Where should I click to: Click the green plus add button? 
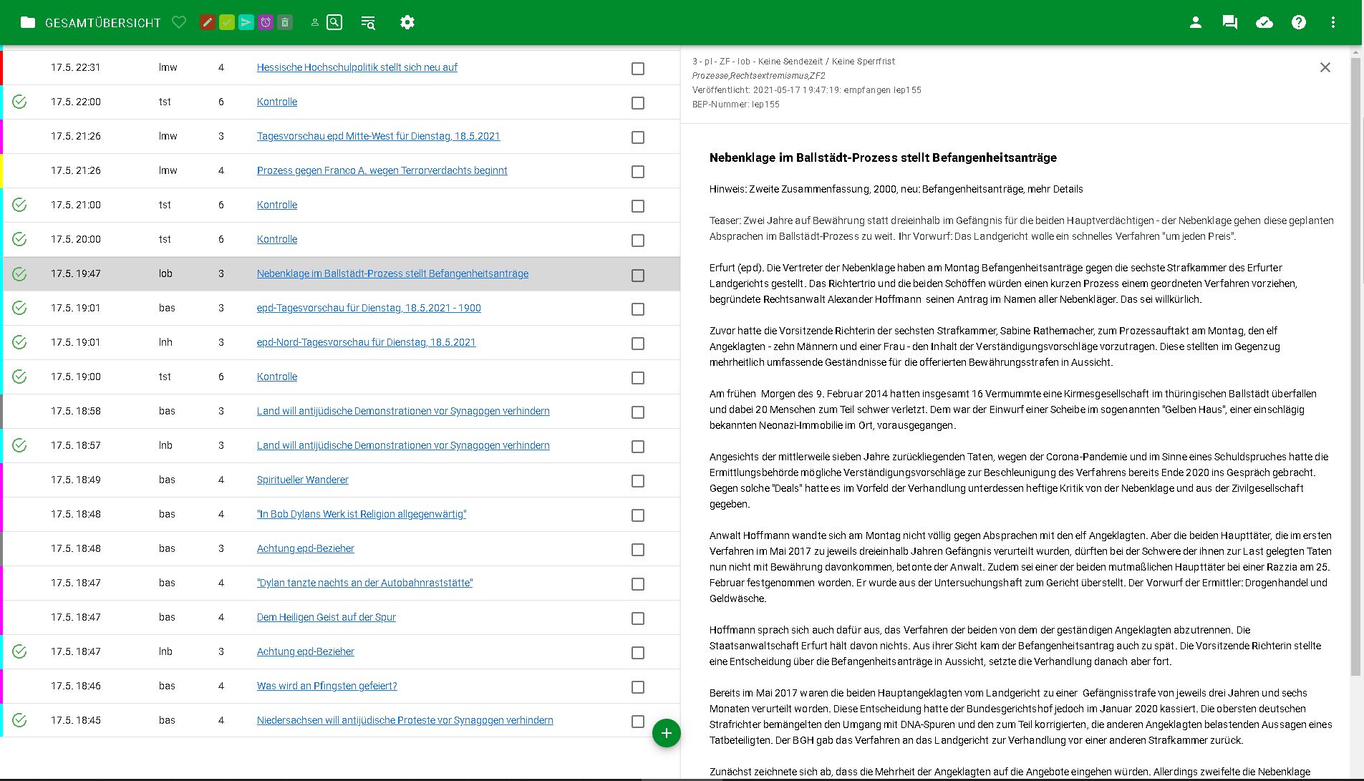point(667,733)
